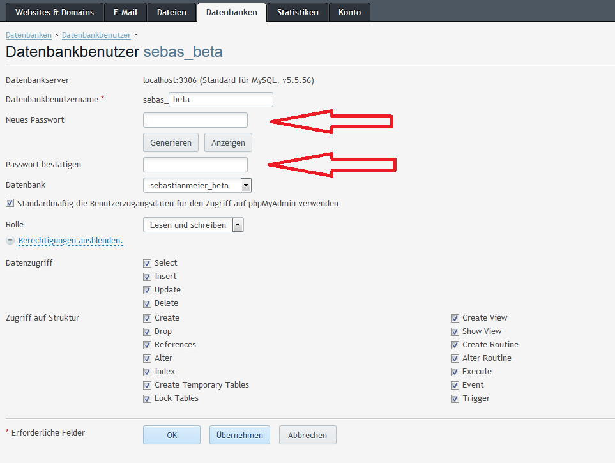The image size is (615, 463).
Task: Uncheck the Select permission checkbox
Action: pos(148,263)
